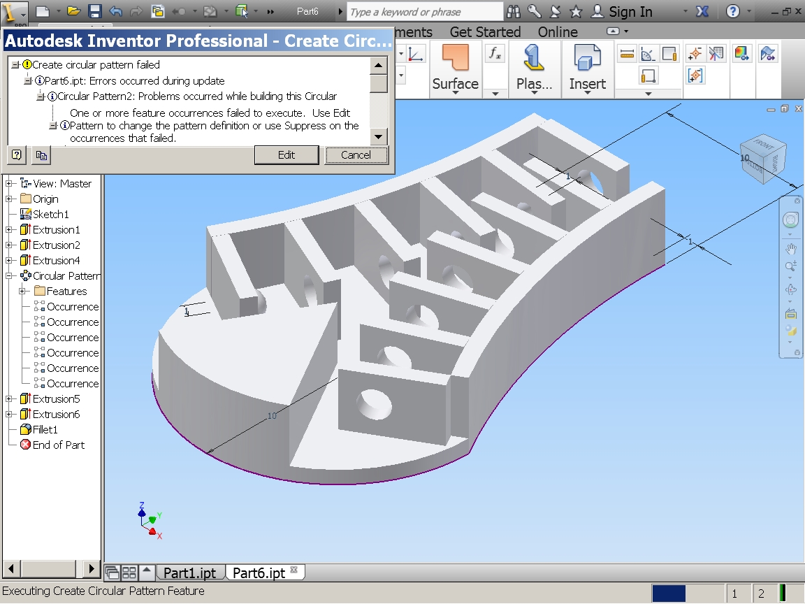Open the Sign In dropdown arrow
805x604 pixels.
point(686,11)
